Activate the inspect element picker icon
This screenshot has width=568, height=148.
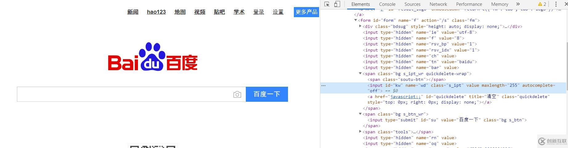click(327, 4)
